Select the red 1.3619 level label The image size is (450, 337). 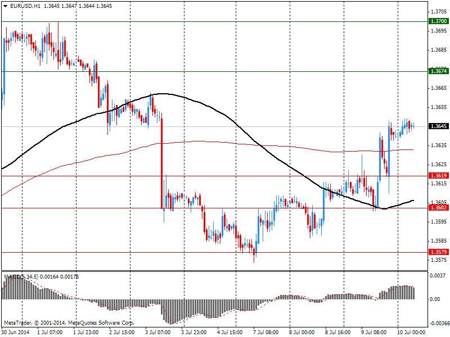pyautogui.click(x=439, y=175)
